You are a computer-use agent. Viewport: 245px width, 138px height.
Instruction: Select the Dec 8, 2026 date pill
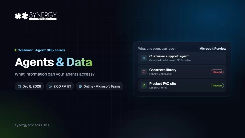pyautogui.click(x=29, y=86)
